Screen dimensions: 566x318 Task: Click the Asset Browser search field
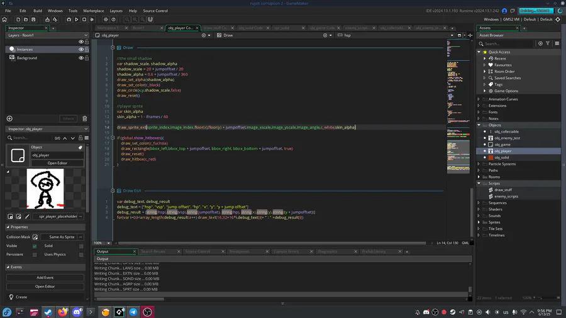pyautogui.click(x=507, y=44)
